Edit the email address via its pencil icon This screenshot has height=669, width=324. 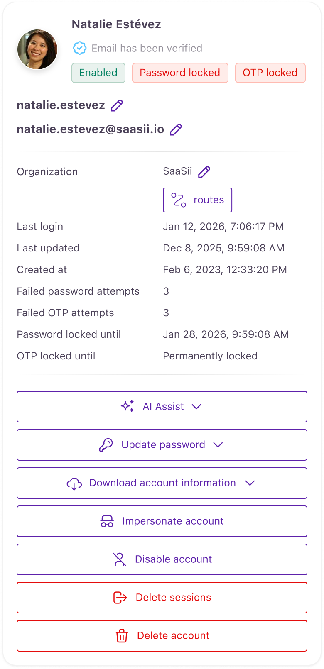[176, 129]
